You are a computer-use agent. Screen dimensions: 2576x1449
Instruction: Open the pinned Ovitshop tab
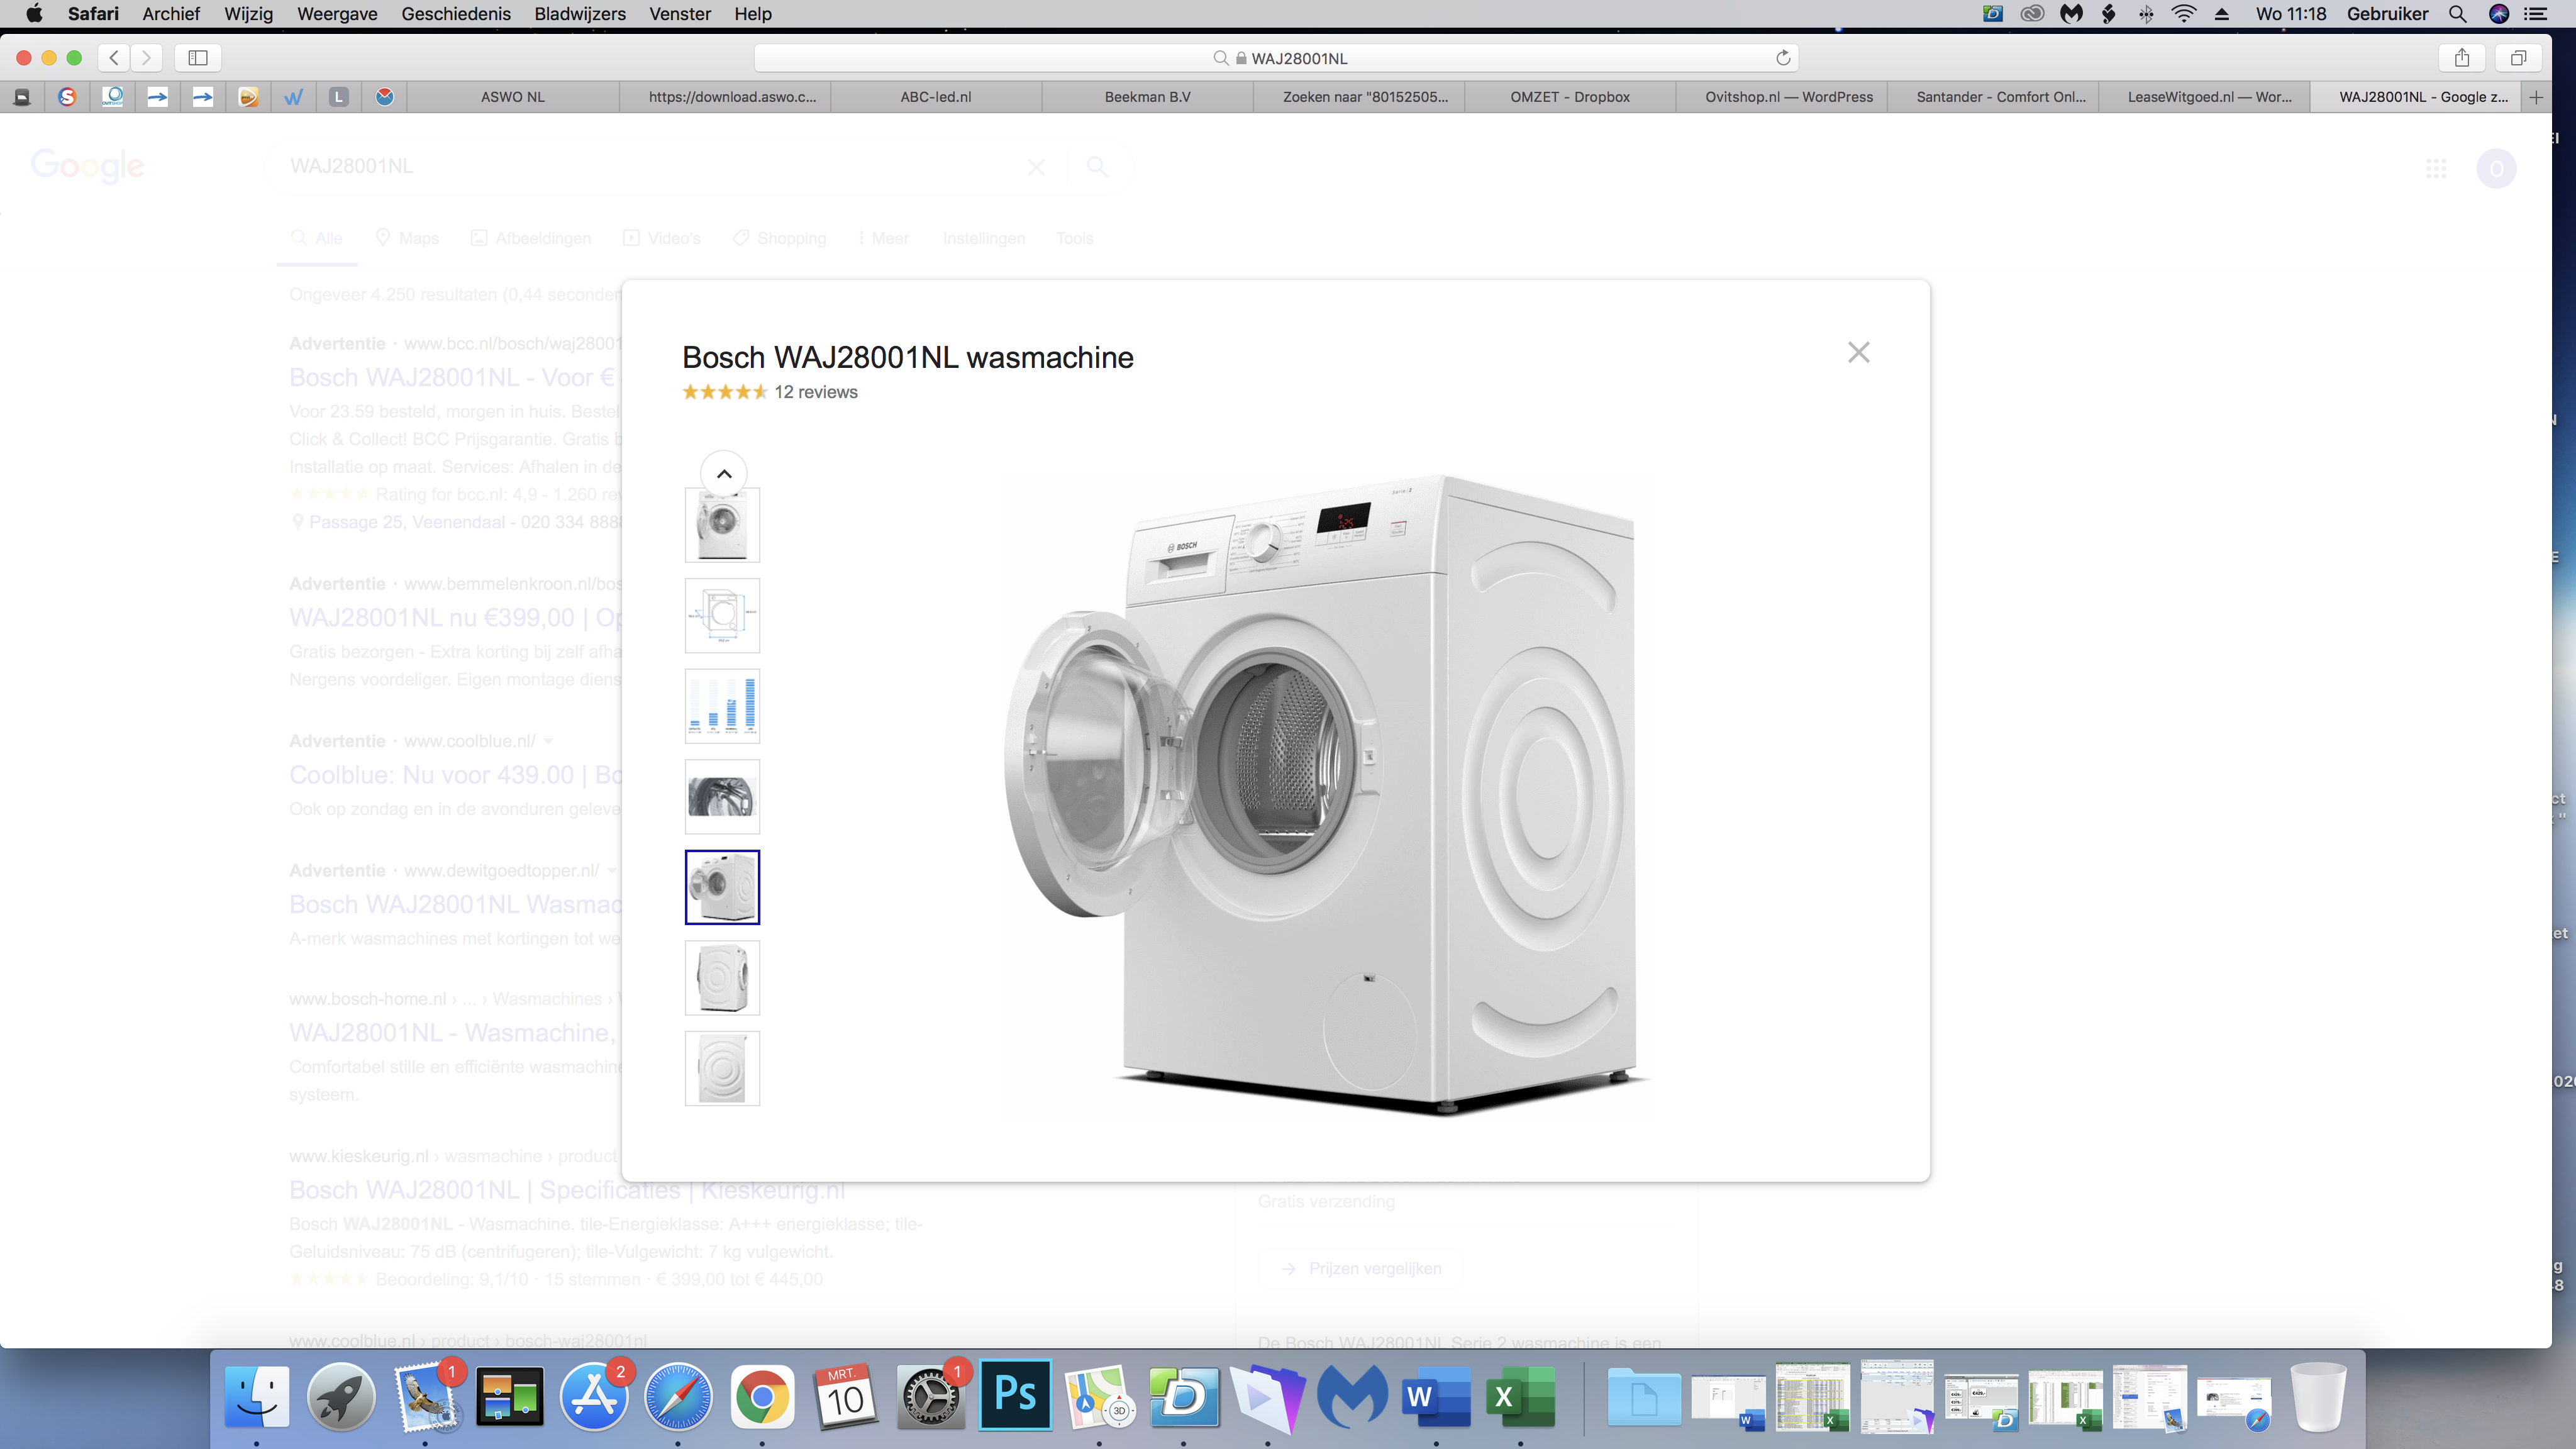coord(112,97)
